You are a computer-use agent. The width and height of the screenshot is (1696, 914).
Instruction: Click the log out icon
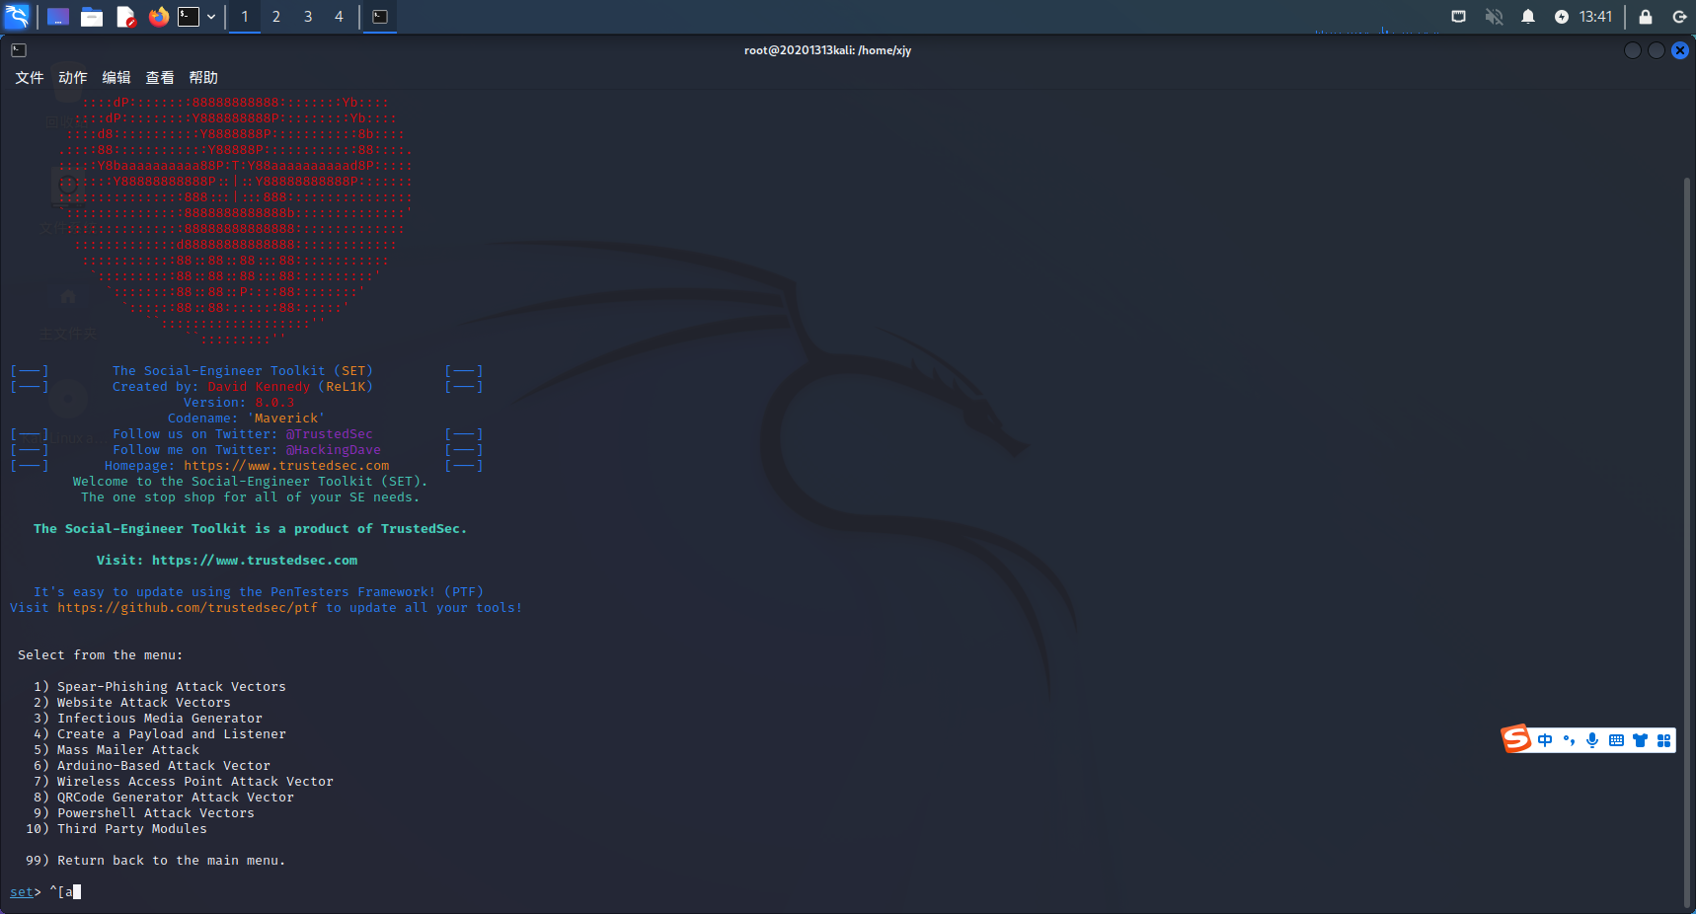(1679, 17)
